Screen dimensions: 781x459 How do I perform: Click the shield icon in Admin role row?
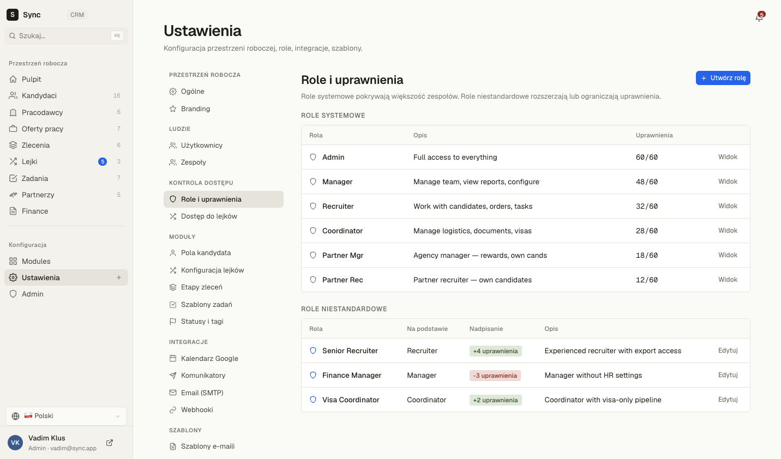[x=313, y=157]
